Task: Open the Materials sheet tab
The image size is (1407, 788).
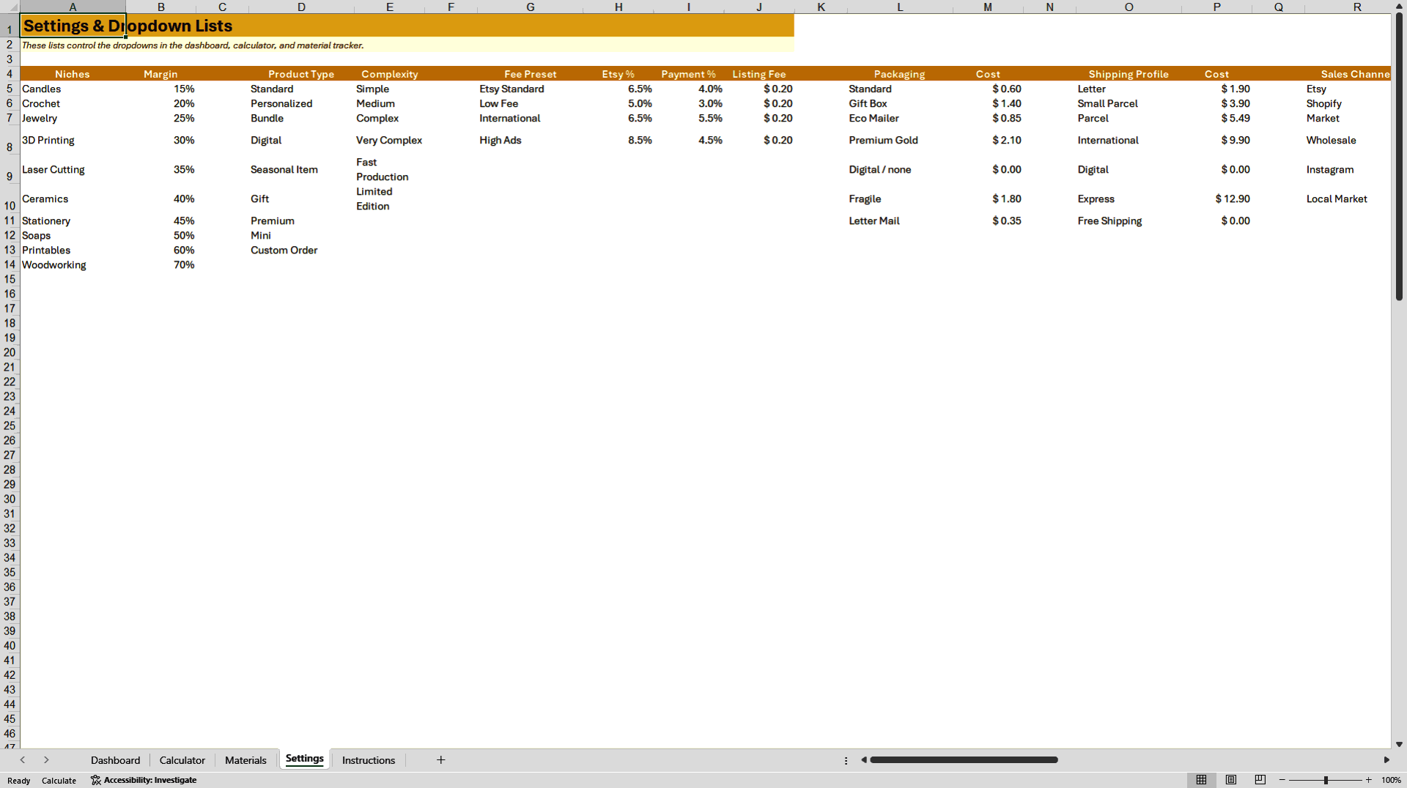Action: pos(245,760)
